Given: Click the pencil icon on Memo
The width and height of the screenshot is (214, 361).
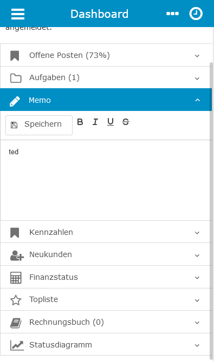Looking at the screenshot, I should (15, 101).
